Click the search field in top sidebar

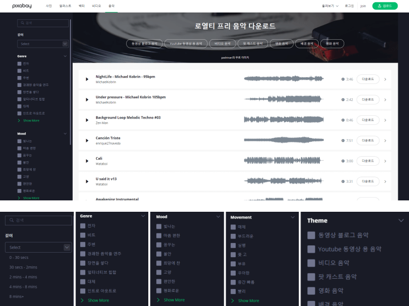pyautogui.click(x=43, y=23)
